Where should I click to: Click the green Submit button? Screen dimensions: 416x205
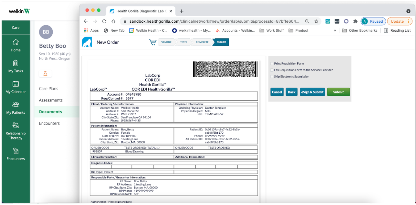tap(338, 92)
